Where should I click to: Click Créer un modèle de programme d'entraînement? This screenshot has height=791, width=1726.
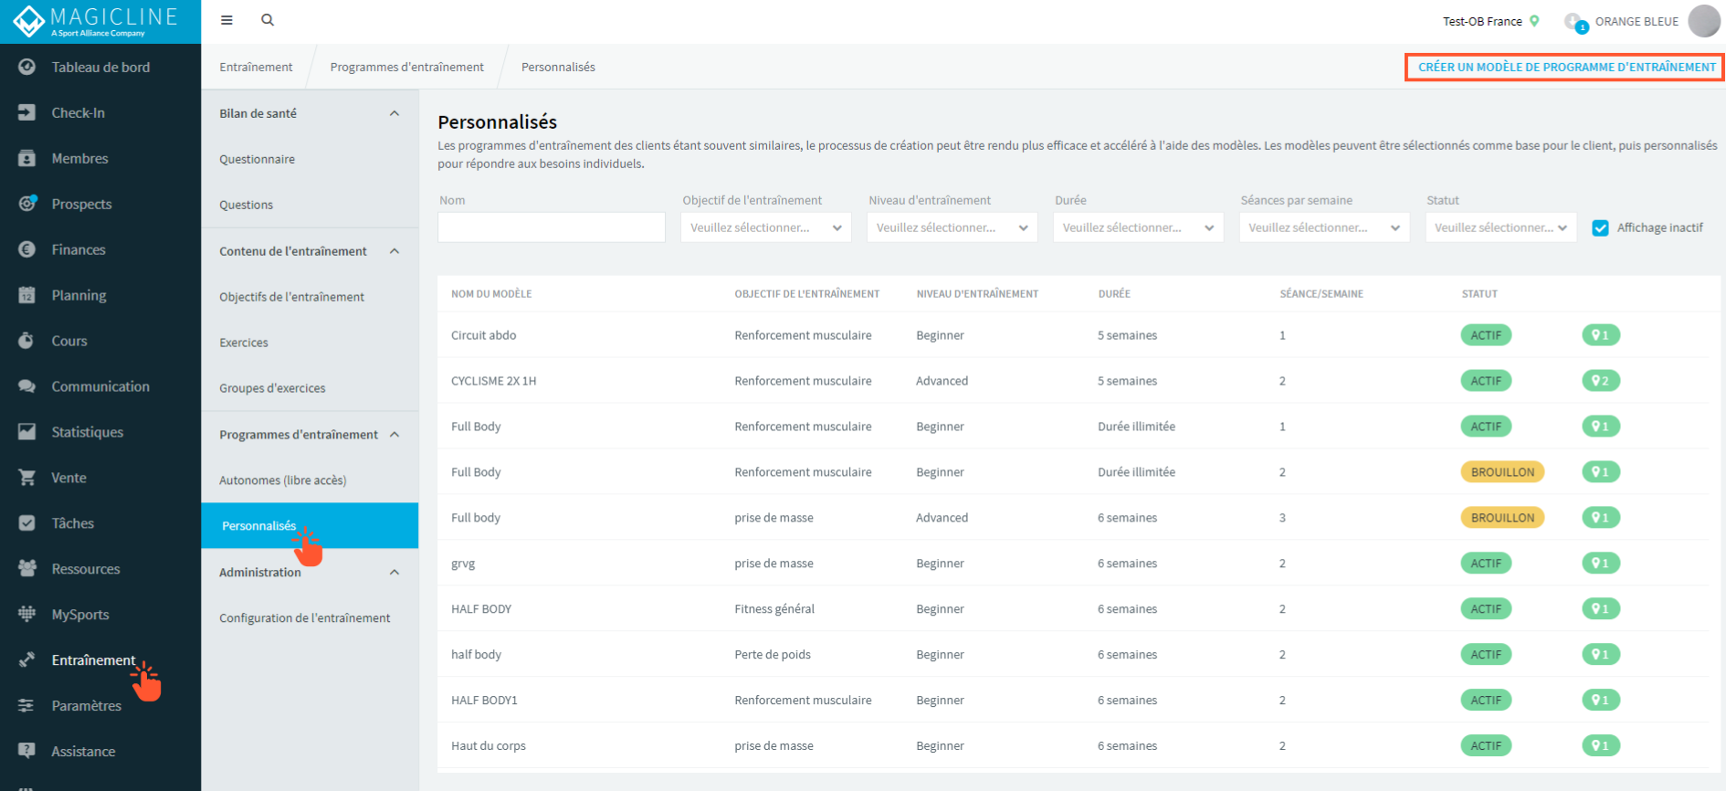(x=1565, y=67)
